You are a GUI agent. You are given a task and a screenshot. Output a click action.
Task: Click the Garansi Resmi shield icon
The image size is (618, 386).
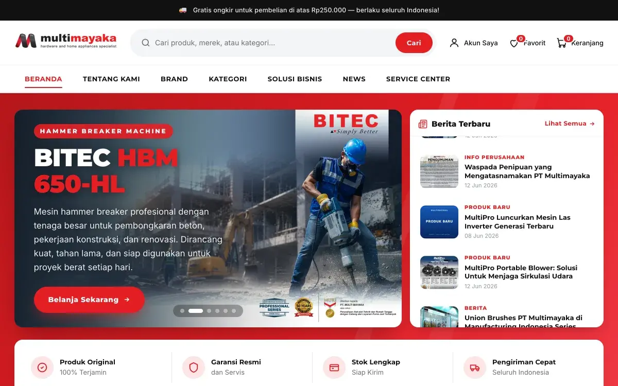194,367
